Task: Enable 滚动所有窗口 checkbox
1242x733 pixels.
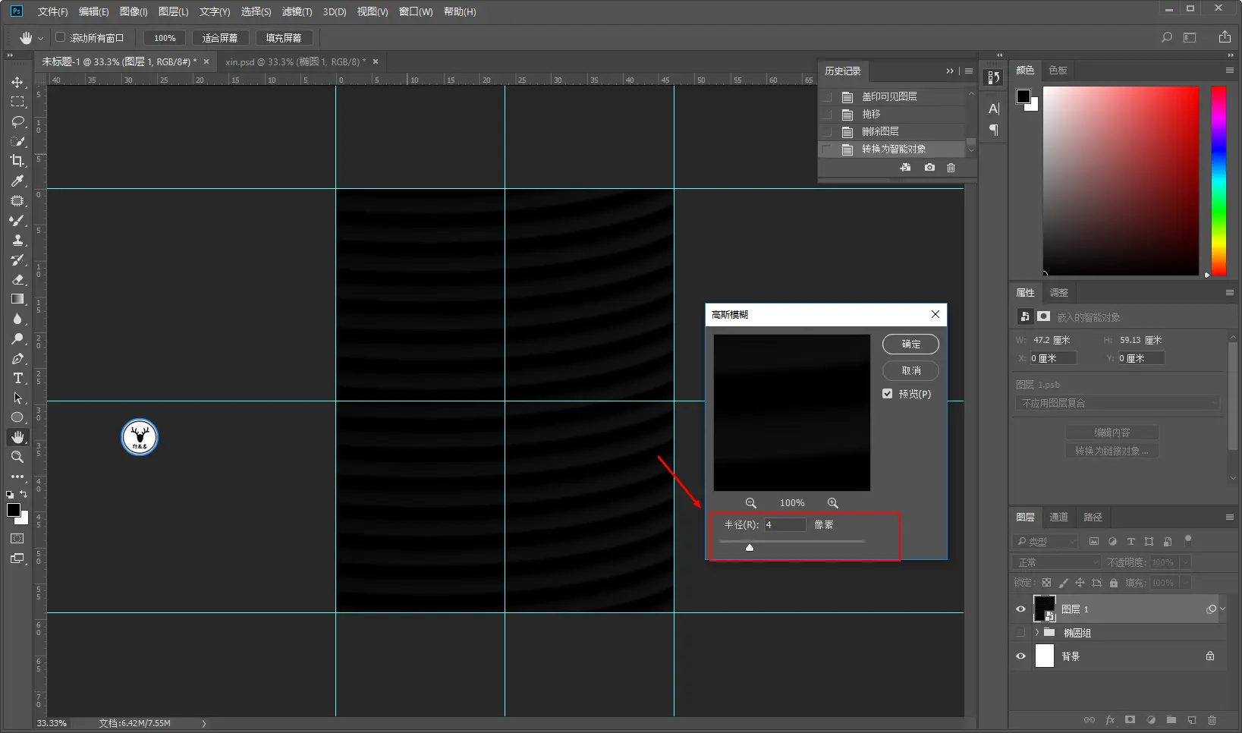Action: pyautogui.click(x=61, y=37)
